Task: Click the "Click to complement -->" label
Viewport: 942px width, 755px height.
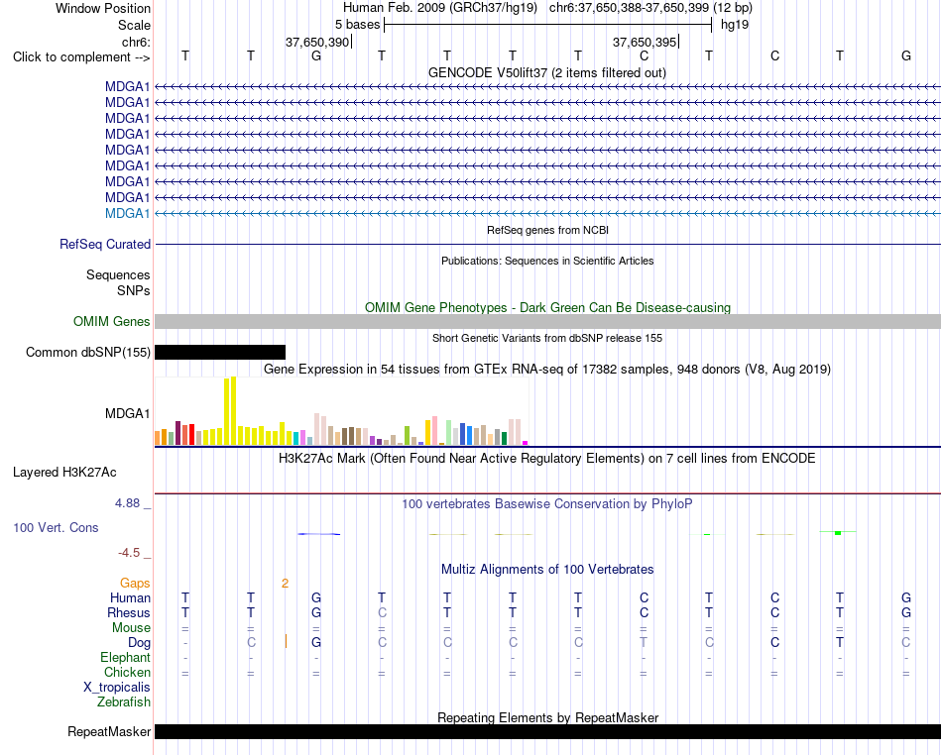Action: [81, 57]
